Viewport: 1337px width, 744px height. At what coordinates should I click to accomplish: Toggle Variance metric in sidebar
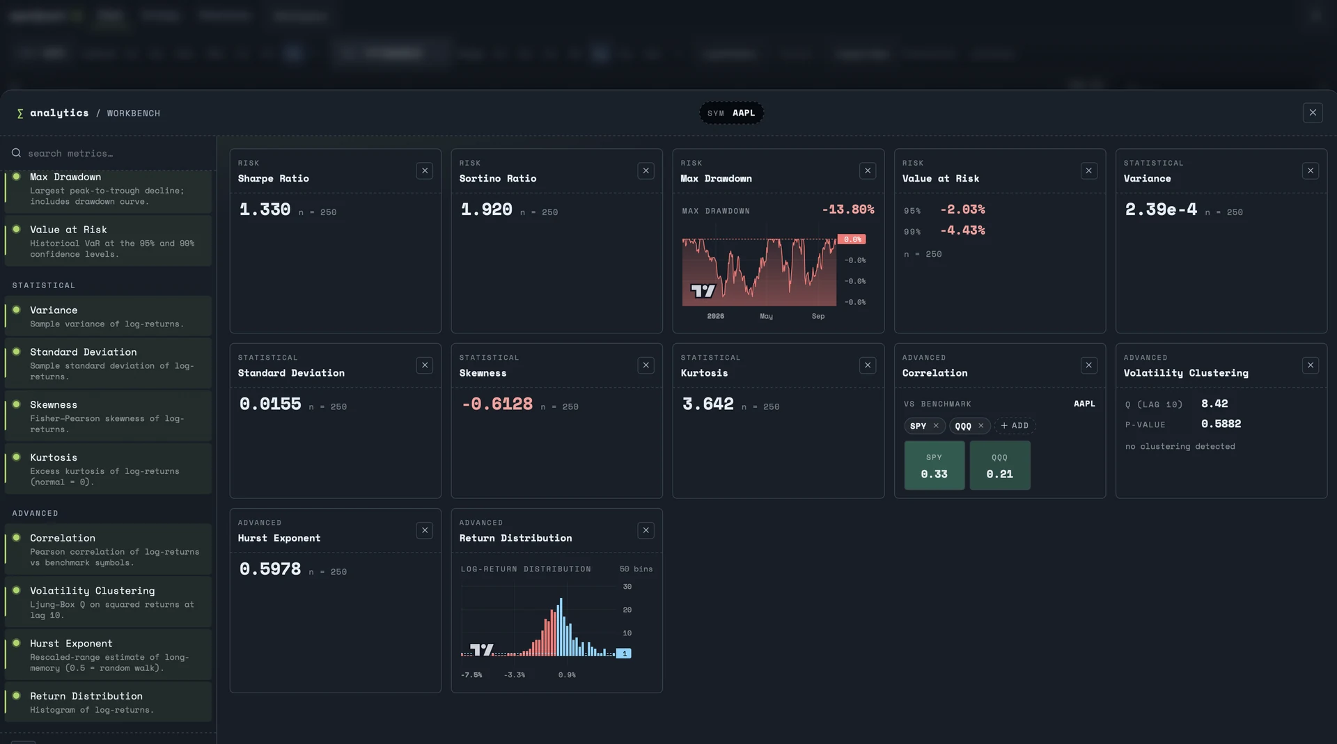(x=108, y=316)
